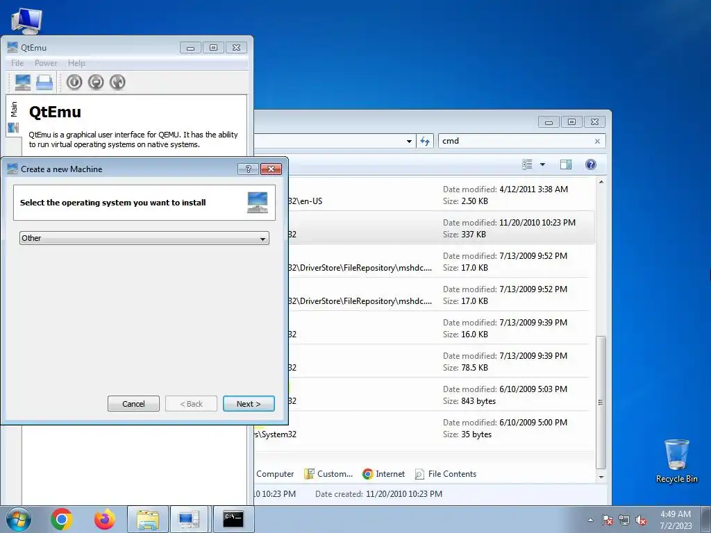Toggle the preview pane icon in Explorer
Screen dimensions: 711x533
566,164
